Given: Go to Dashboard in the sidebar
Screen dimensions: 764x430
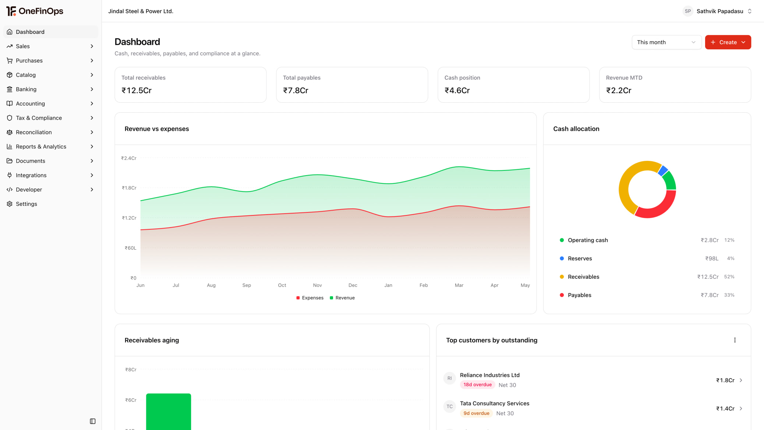Looking at the screenshot, I should click(51, 32).
